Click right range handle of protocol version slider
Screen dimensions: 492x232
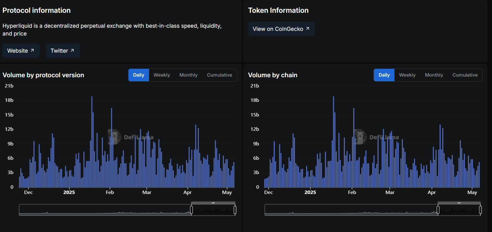[x=235, y=210]
